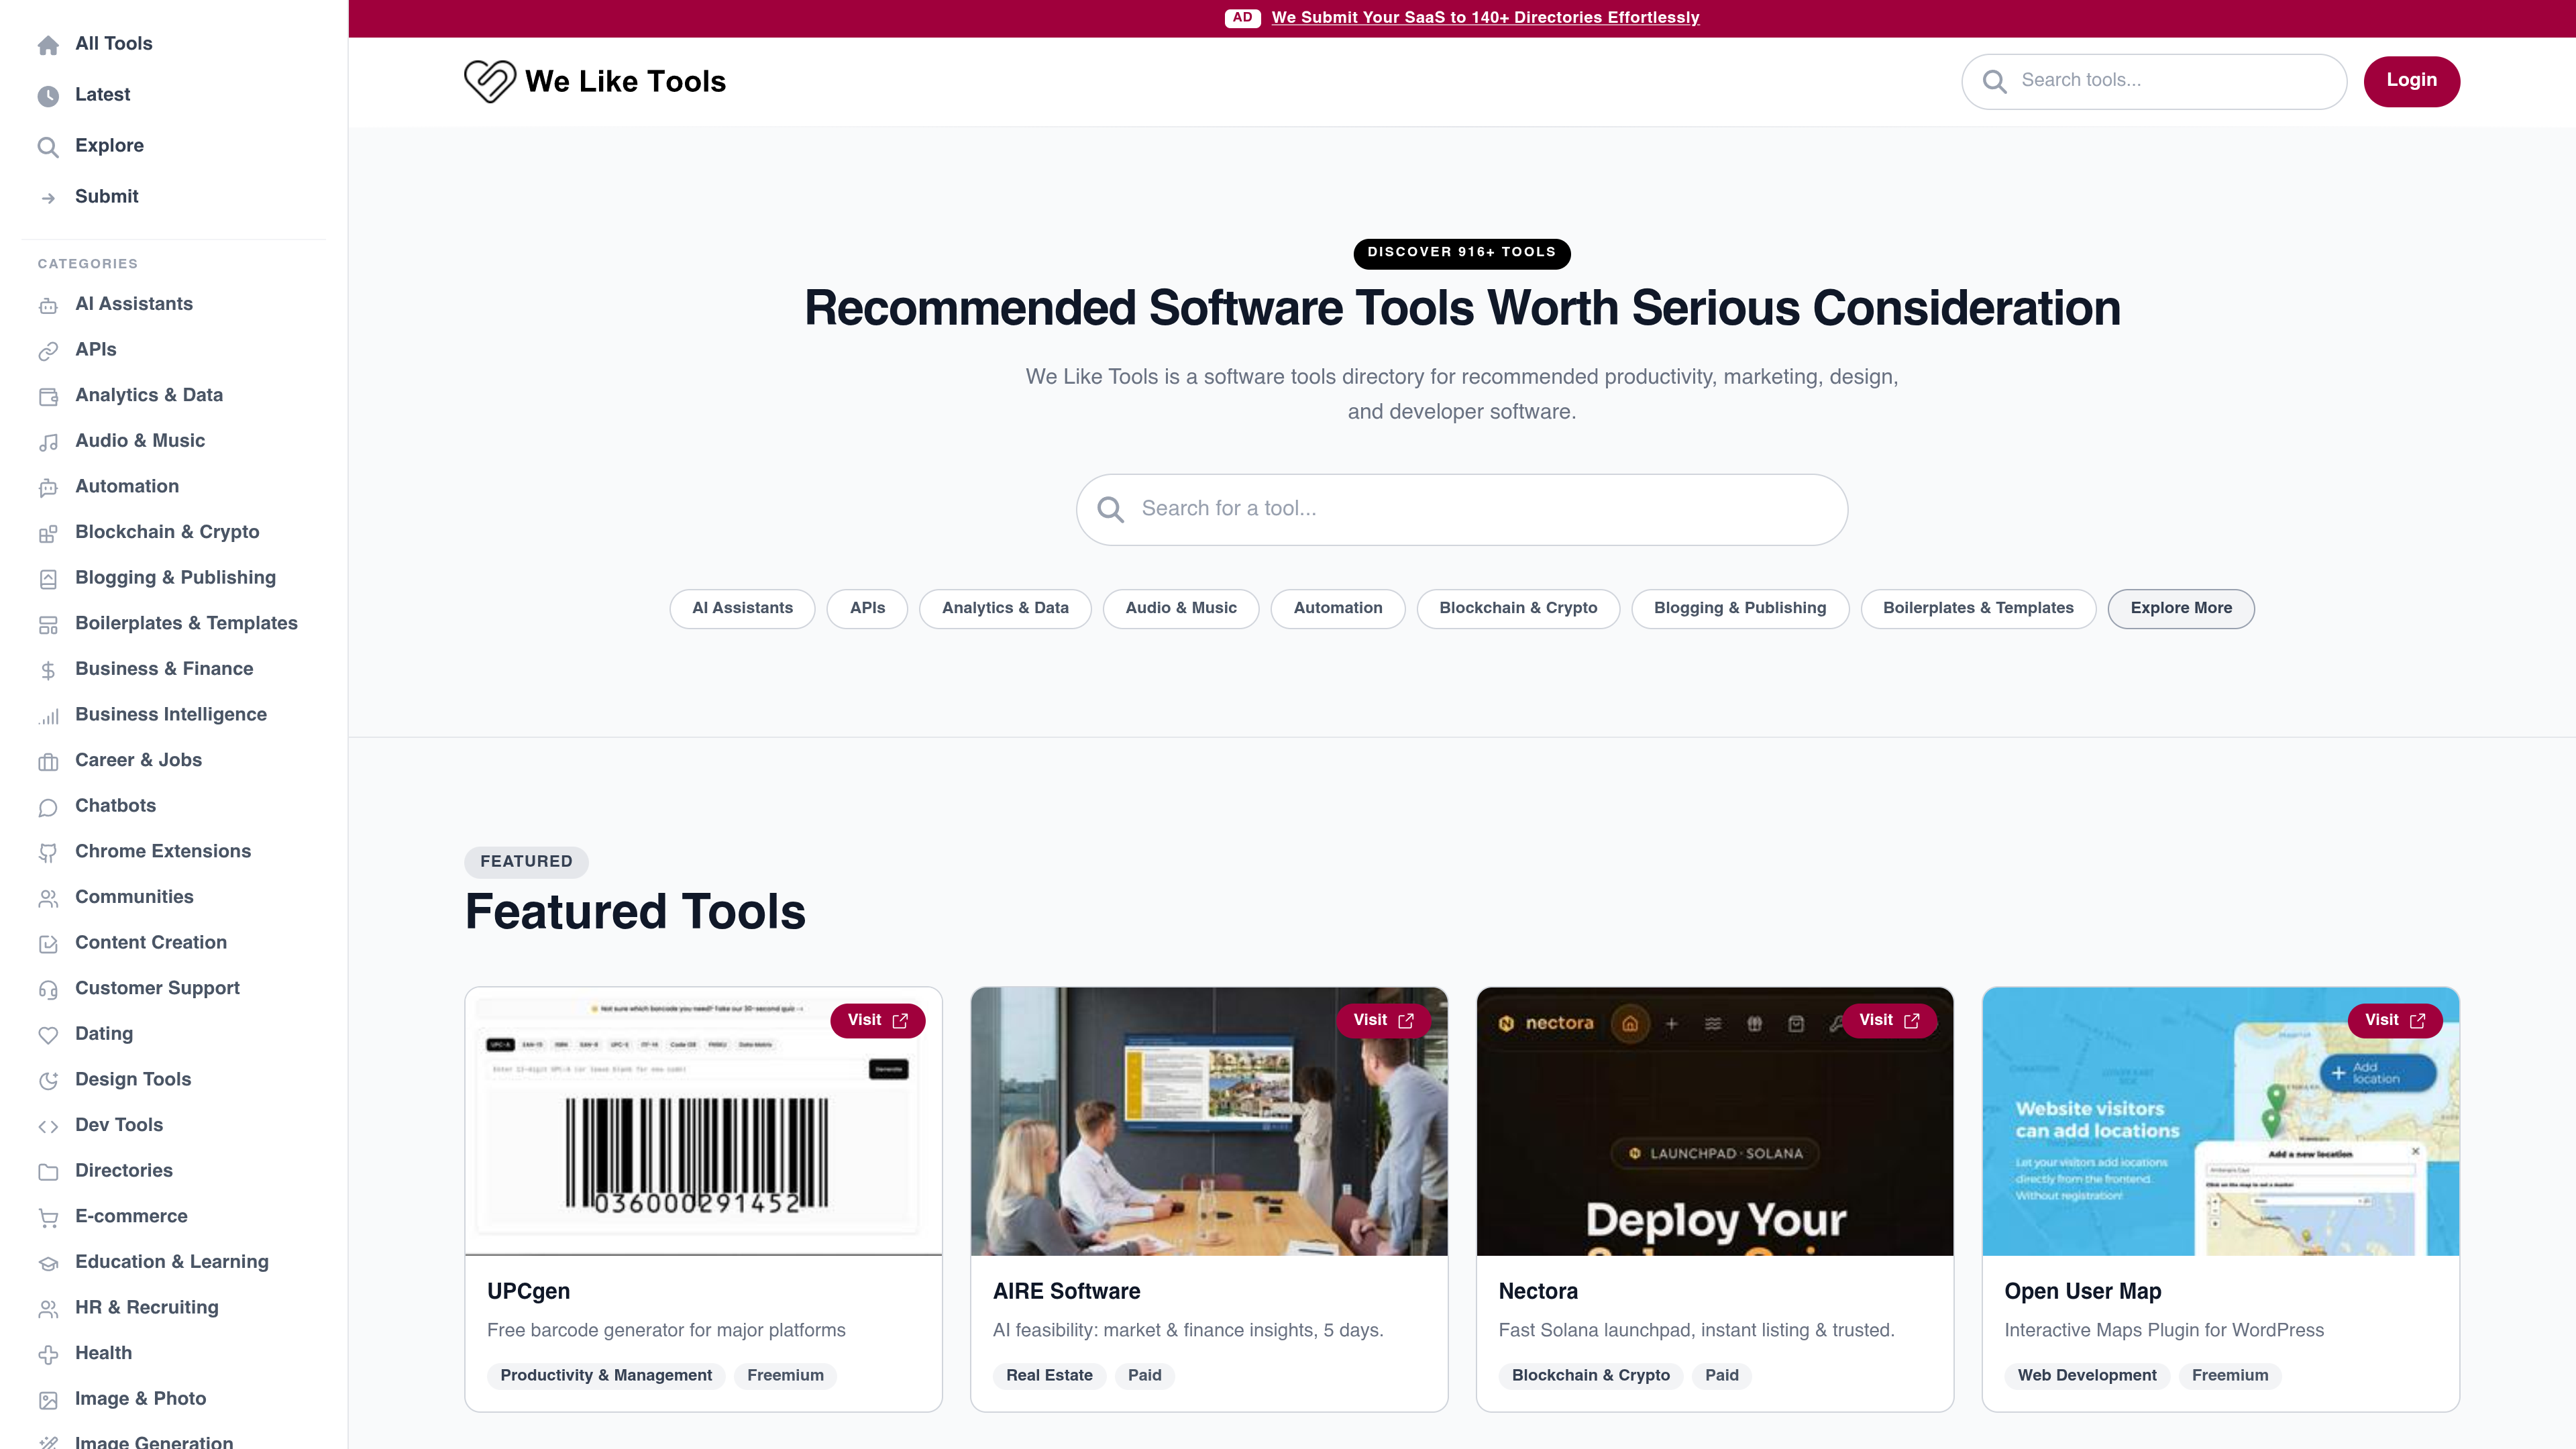Open the SaaS directories submission ad link
This screenshot has height=1449, width=2576.
(1485, 18)
